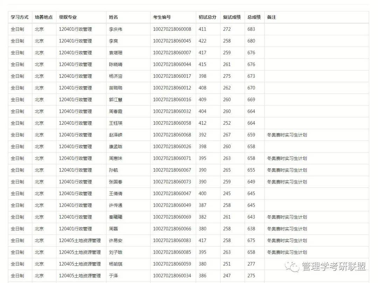Select the name cell 李庆伟
This screenshot has height=283, width=378.
115,29
